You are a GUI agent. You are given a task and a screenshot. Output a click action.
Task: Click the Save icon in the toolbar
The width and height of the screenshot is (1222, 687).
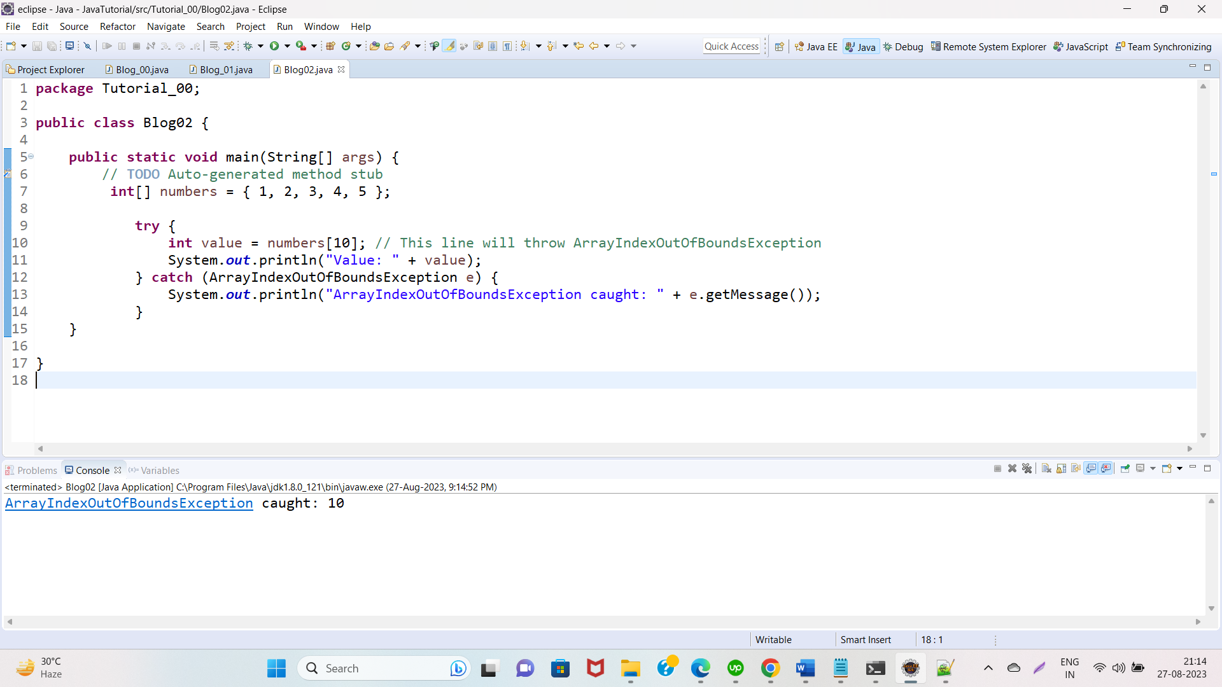click(x=37, y=46)
